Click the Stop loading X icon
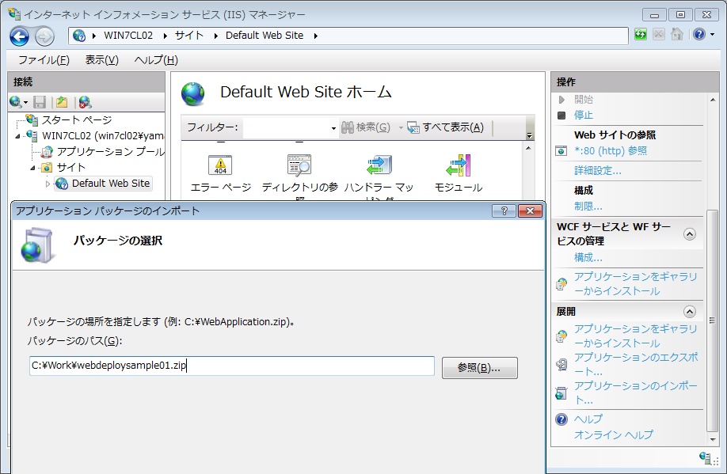 [658, 34]
